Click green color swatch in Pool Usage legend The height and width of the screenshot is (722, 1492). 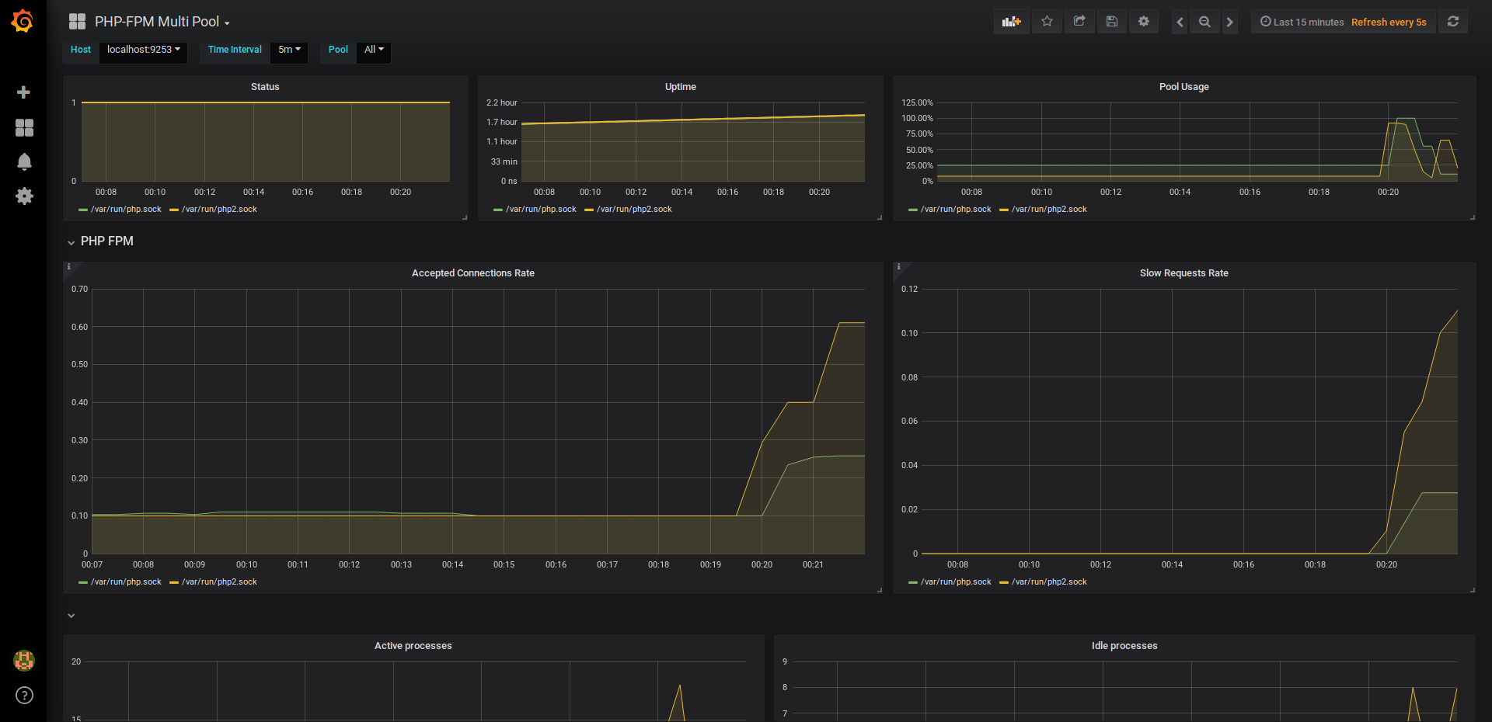coord(913,210)
